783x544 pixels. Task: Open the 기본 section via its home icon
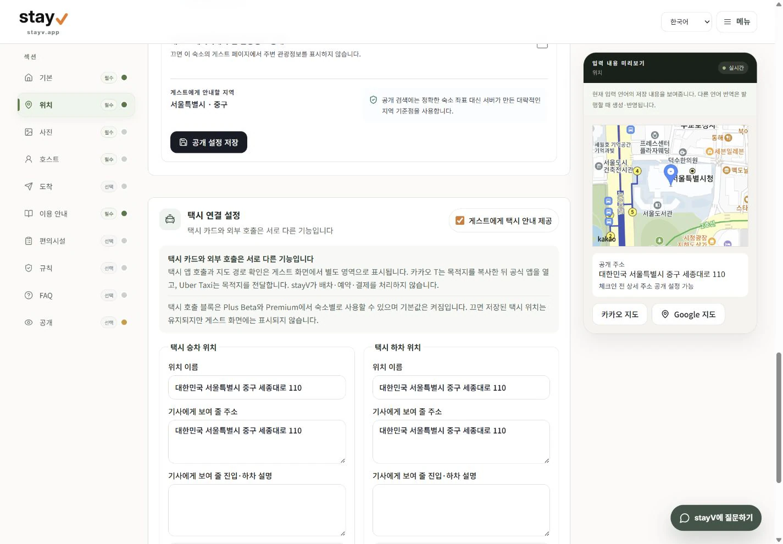[29, 77]
